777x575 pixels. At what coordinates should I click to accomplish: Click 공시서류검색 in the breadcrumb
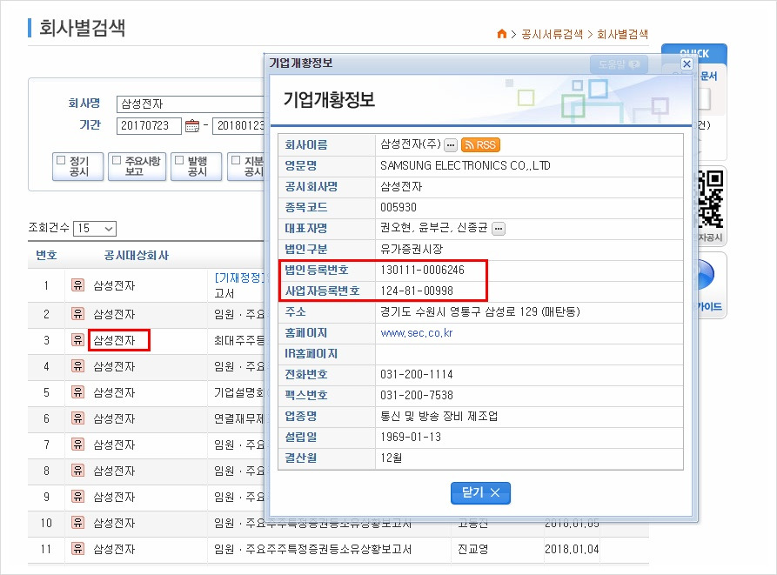pos(552,34)
